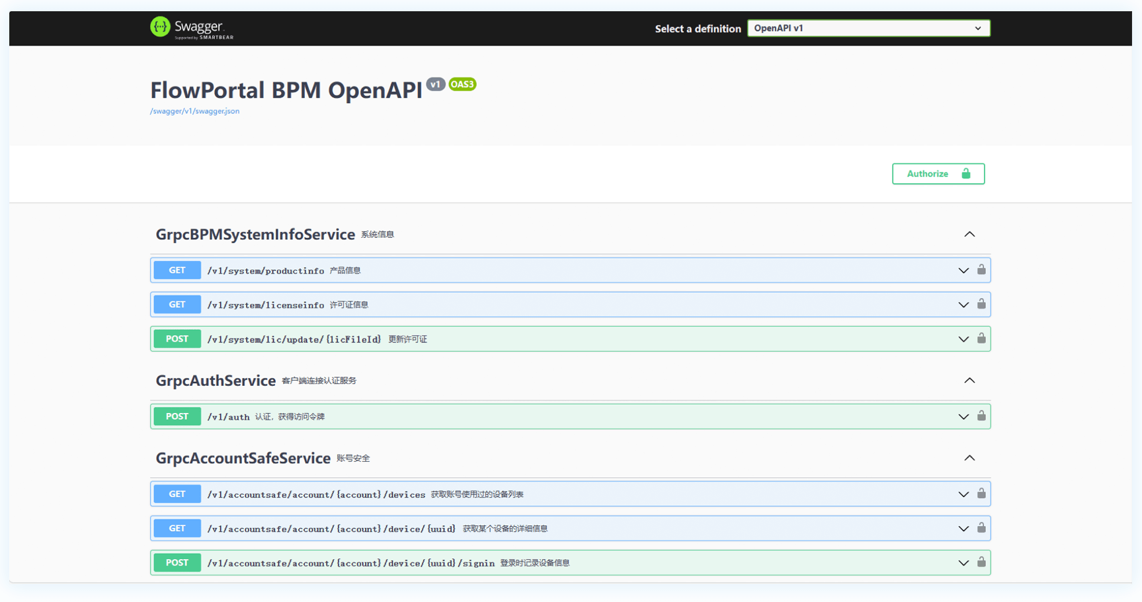Click the lock icon on the device/{uuid}/signin row
Screen dimensions: 1142x602
click(x=981, y=562)
